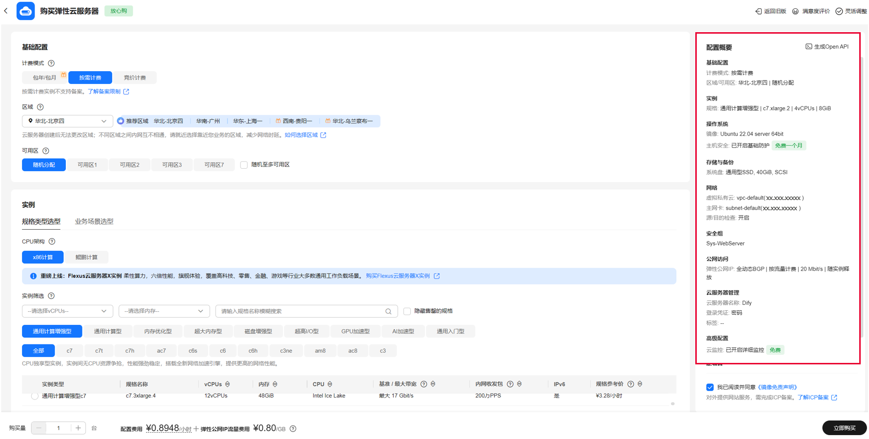Open 《镜像免责声明》 link
This screenshot has height=439, width=869.
coord(777,387)
